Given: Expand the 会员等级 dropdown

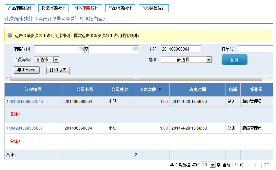Looking at the screenshot, I should click(x=56, y=60).
